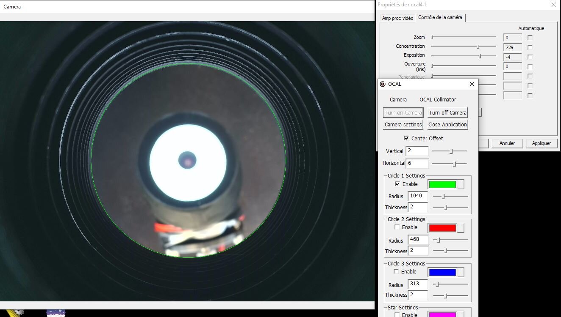Screen dimensions: 561x317
Task: Click the Turn off Camera button
Action: click(x=447, y=112)
